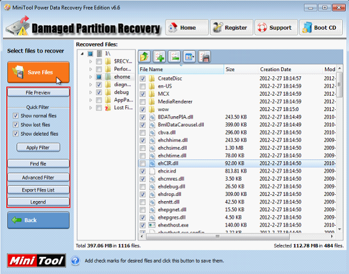Click the help question mark icon
This screenshot has height=274, width=349.
pos(75,261)
